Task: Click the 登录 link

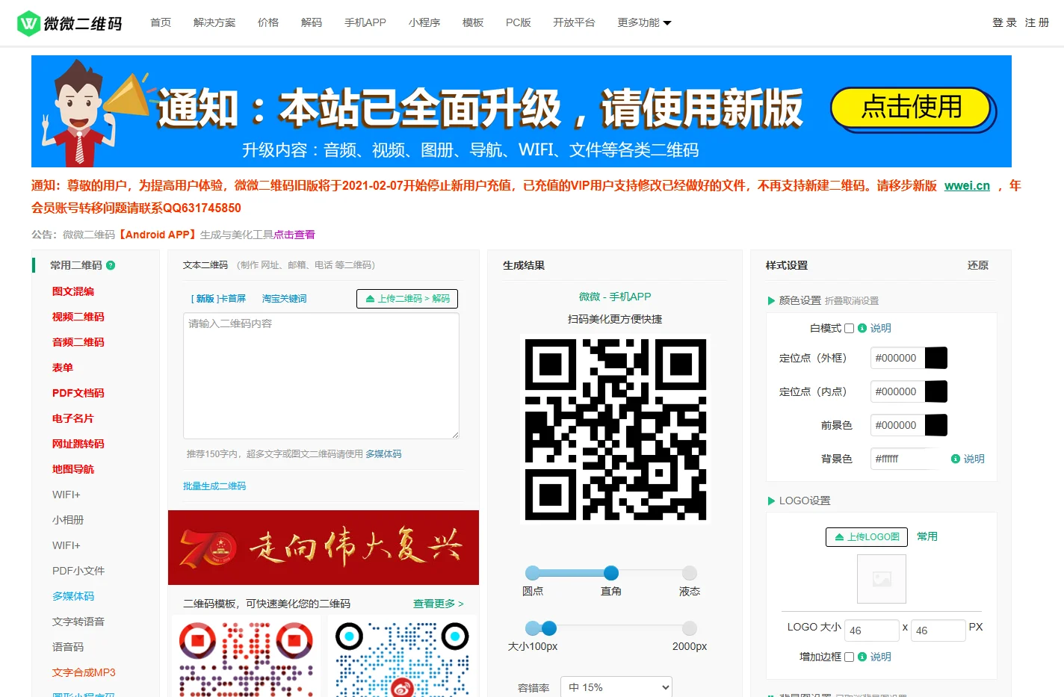Action: tap(1004, 22)
